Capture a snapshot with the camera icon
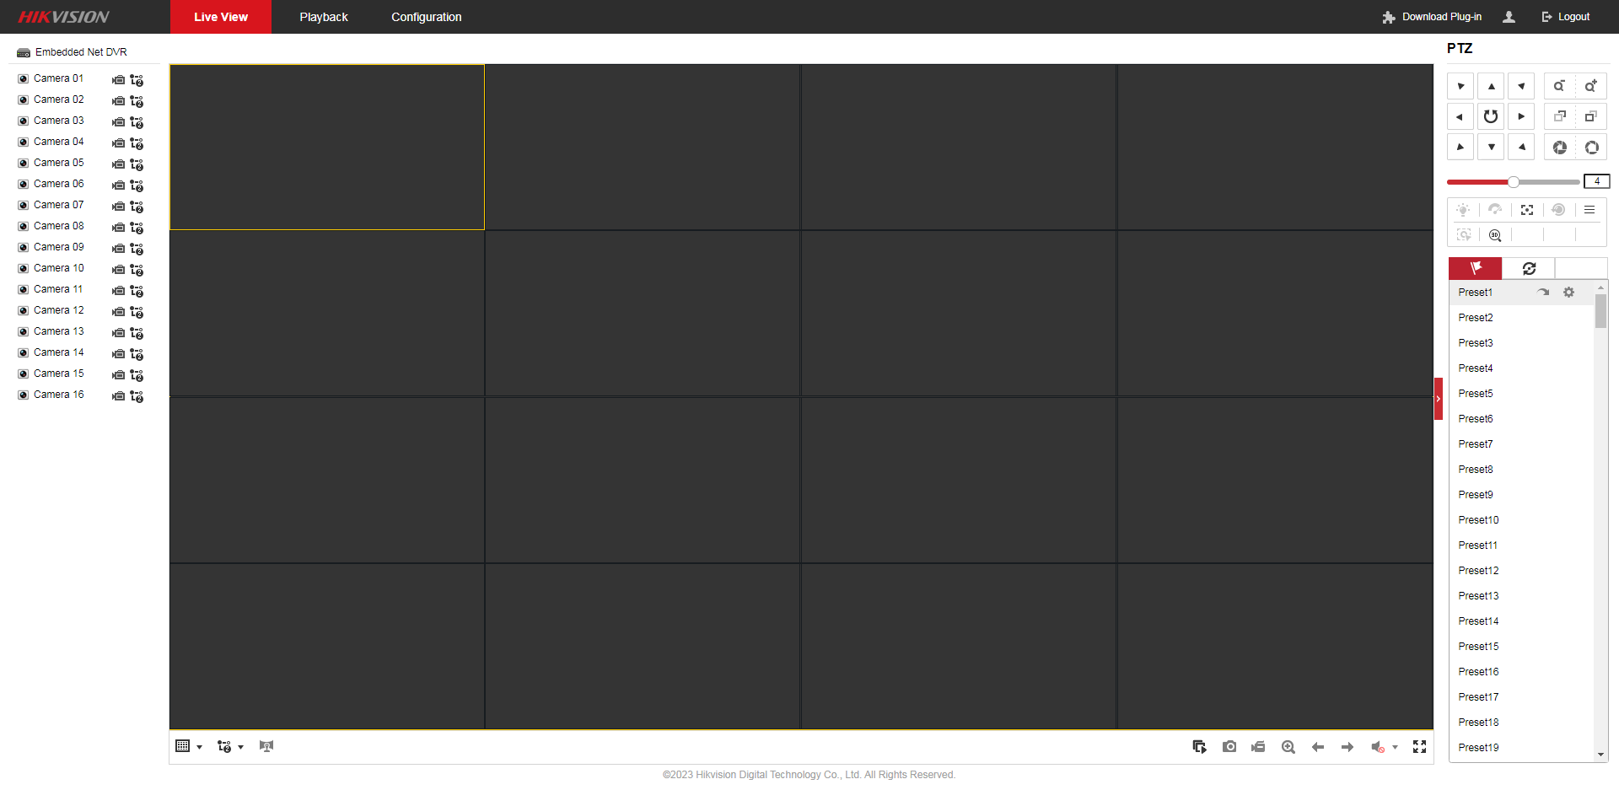This screenshot has height=790, width=1619. 1229,747
